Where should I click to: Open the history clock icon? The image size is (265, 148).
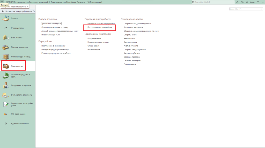pyautogui.click(x=242, y=2)
